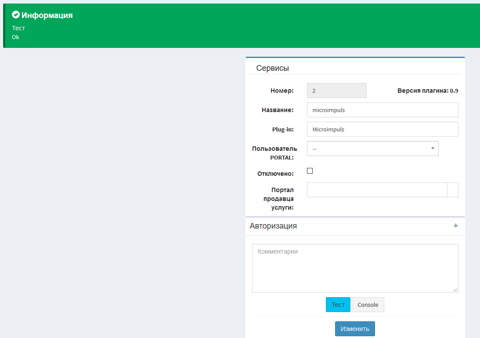Click the Авторизация section title
Image resolution: width=480 pixels, height=338 pixels.
click(273, 226)
